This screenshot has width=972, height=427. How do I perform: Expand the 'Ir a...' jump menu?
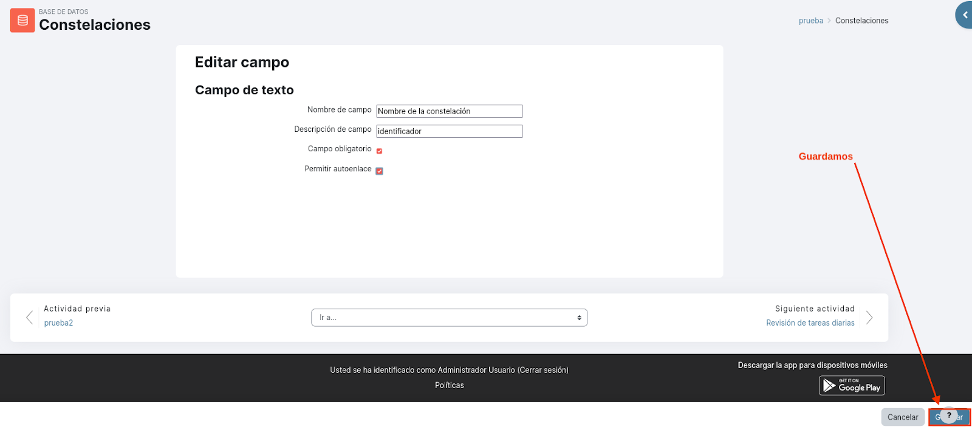tap(450, 318)
